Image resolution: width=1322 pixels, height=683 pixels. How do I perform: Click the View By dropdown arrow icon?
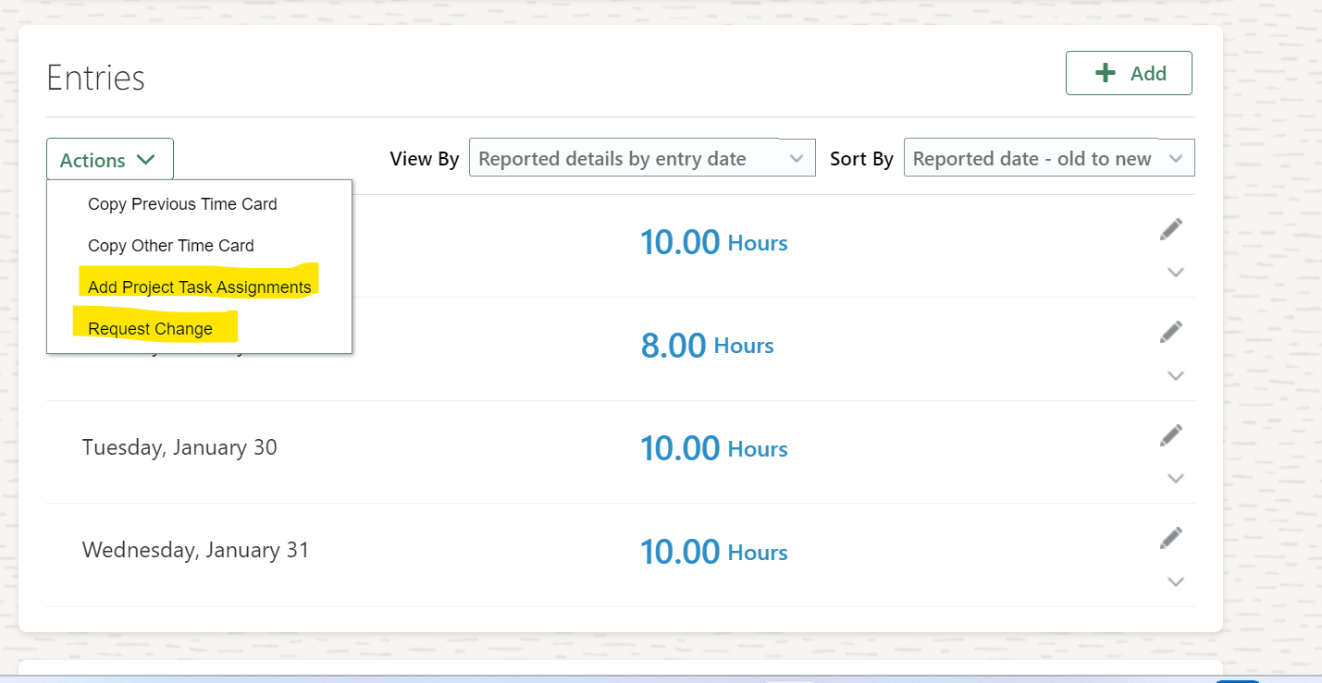click(797, 158)
